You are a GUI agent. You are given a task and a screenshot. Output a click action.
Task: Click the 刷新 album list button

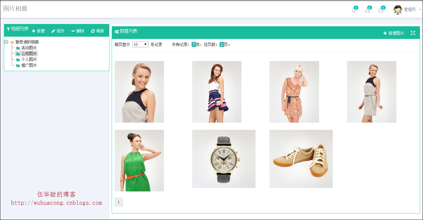pos(98,31)
